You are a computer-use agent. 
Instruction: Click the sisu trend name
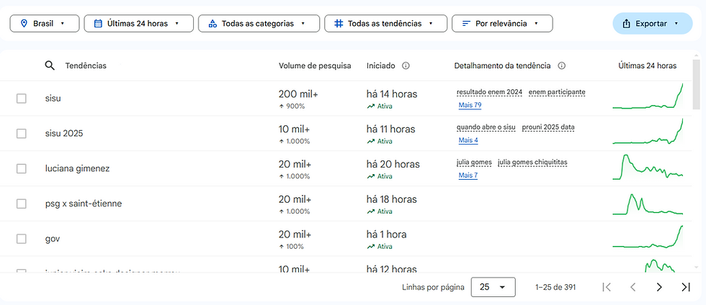point(53,99)
